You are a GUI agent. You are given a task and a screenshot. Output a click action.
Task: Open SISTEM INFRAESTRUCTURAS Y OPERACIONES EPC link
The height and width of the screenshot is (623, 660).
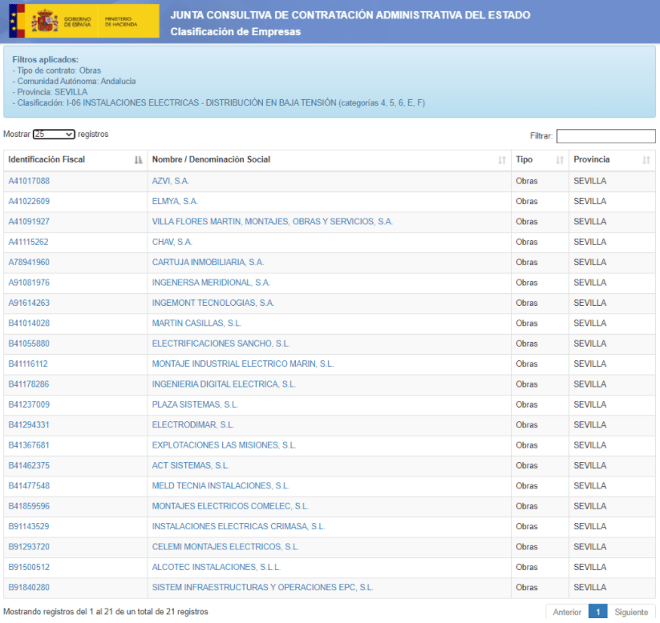pyautogui.click(x=263, y=588)
